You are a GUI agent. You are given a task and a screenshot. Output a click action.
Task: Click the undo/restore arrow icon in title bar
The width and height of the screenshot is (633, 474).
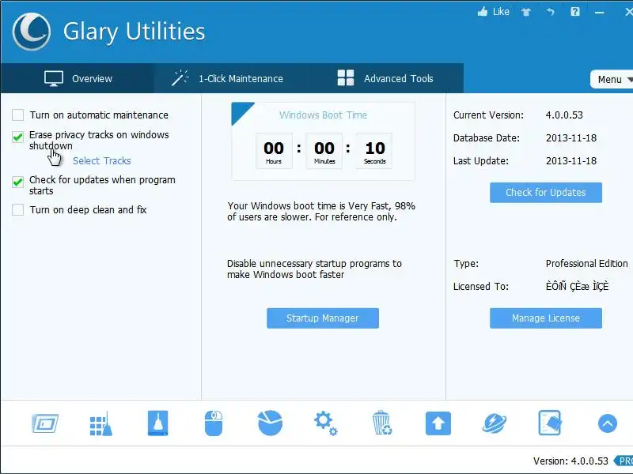[551, 12]
